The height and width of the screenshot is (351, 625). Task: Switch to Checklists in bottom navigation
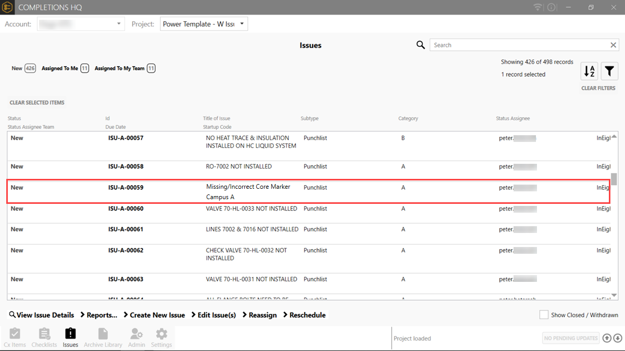[x=44, y=337]
